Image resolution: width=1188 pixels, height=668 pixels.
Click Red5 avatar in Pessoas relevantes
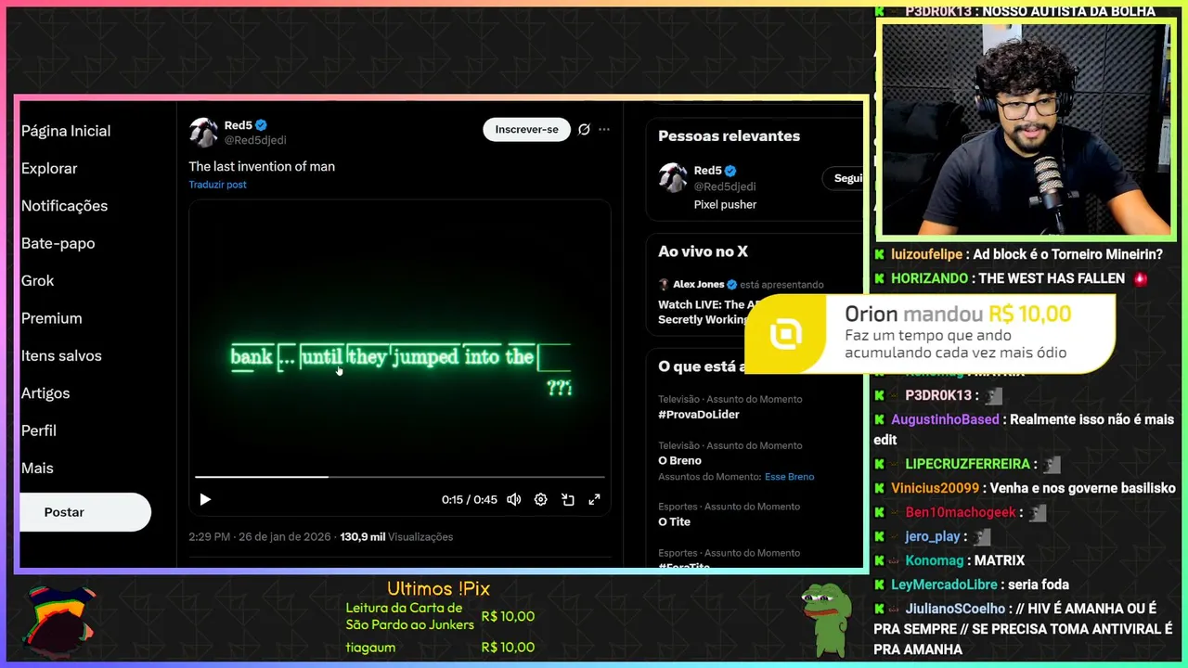(673, 177)
